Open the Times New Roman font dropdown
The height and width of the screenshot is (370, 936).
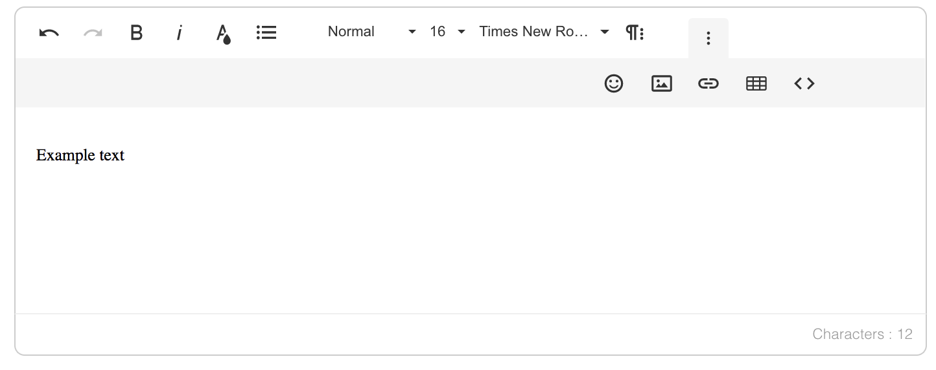pos(543,32)
